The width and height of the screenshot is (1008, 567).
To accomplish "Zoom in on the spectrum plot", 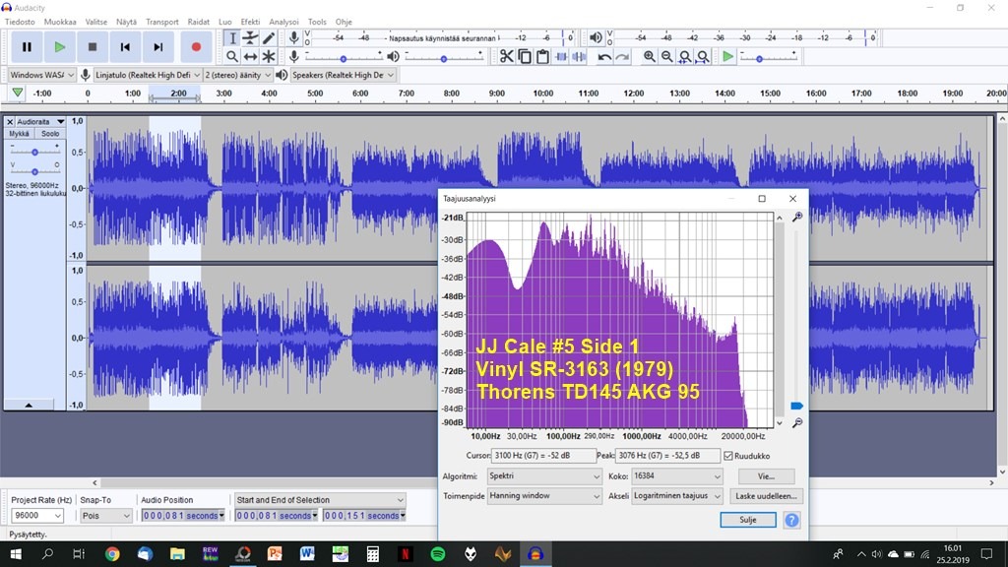I will click(x=797, y=218).
